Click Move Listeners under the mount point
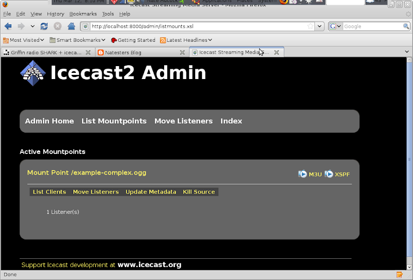413x280 pixels. (96, 192)
